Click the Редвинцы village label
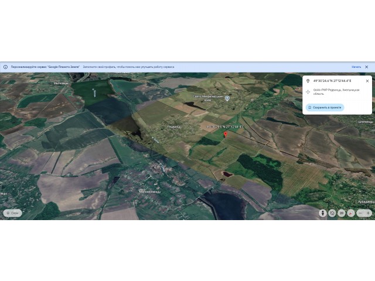Screen dimensions: 375x281 175,127
